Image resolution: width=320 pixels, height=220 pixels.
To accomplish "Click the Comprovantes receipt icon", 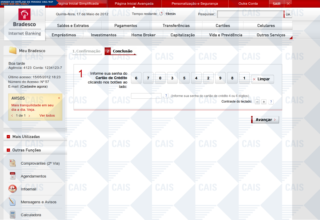I will (x=12, y=163).
